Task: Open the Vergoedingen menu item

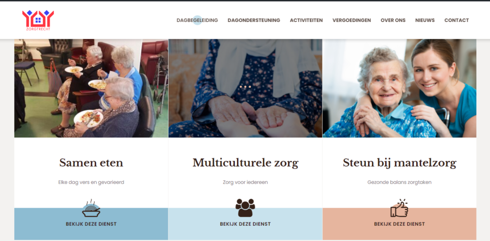Action: point(352,20)
